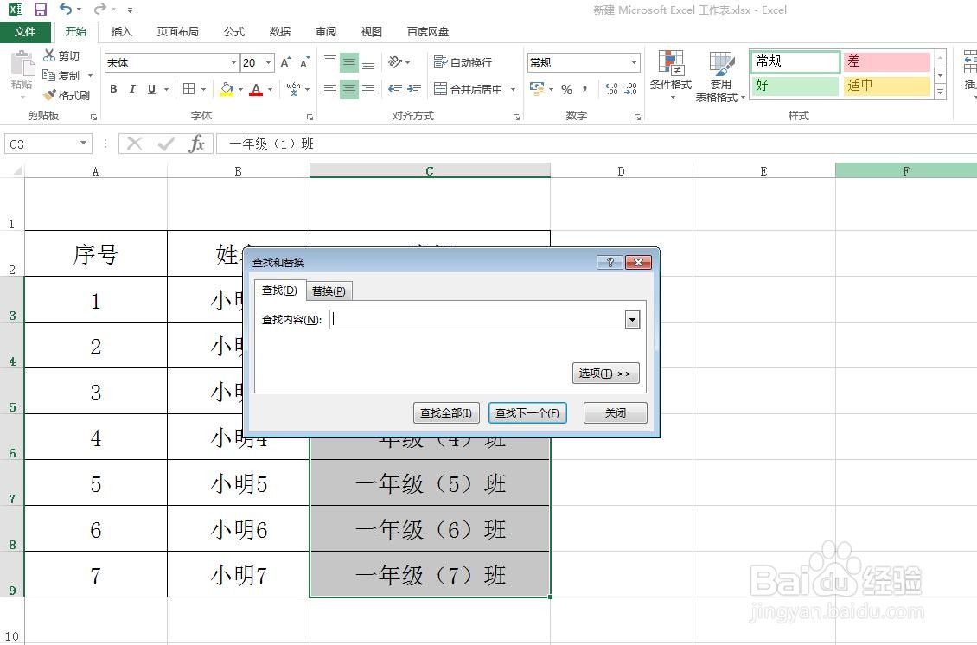
Task: Click the 查找全部 button
Action: coord(445,412)
